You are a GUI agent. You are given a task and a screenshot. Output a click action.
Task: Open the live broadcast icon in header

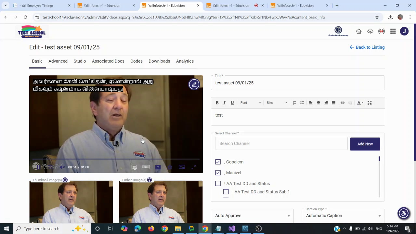coord(381,31)
